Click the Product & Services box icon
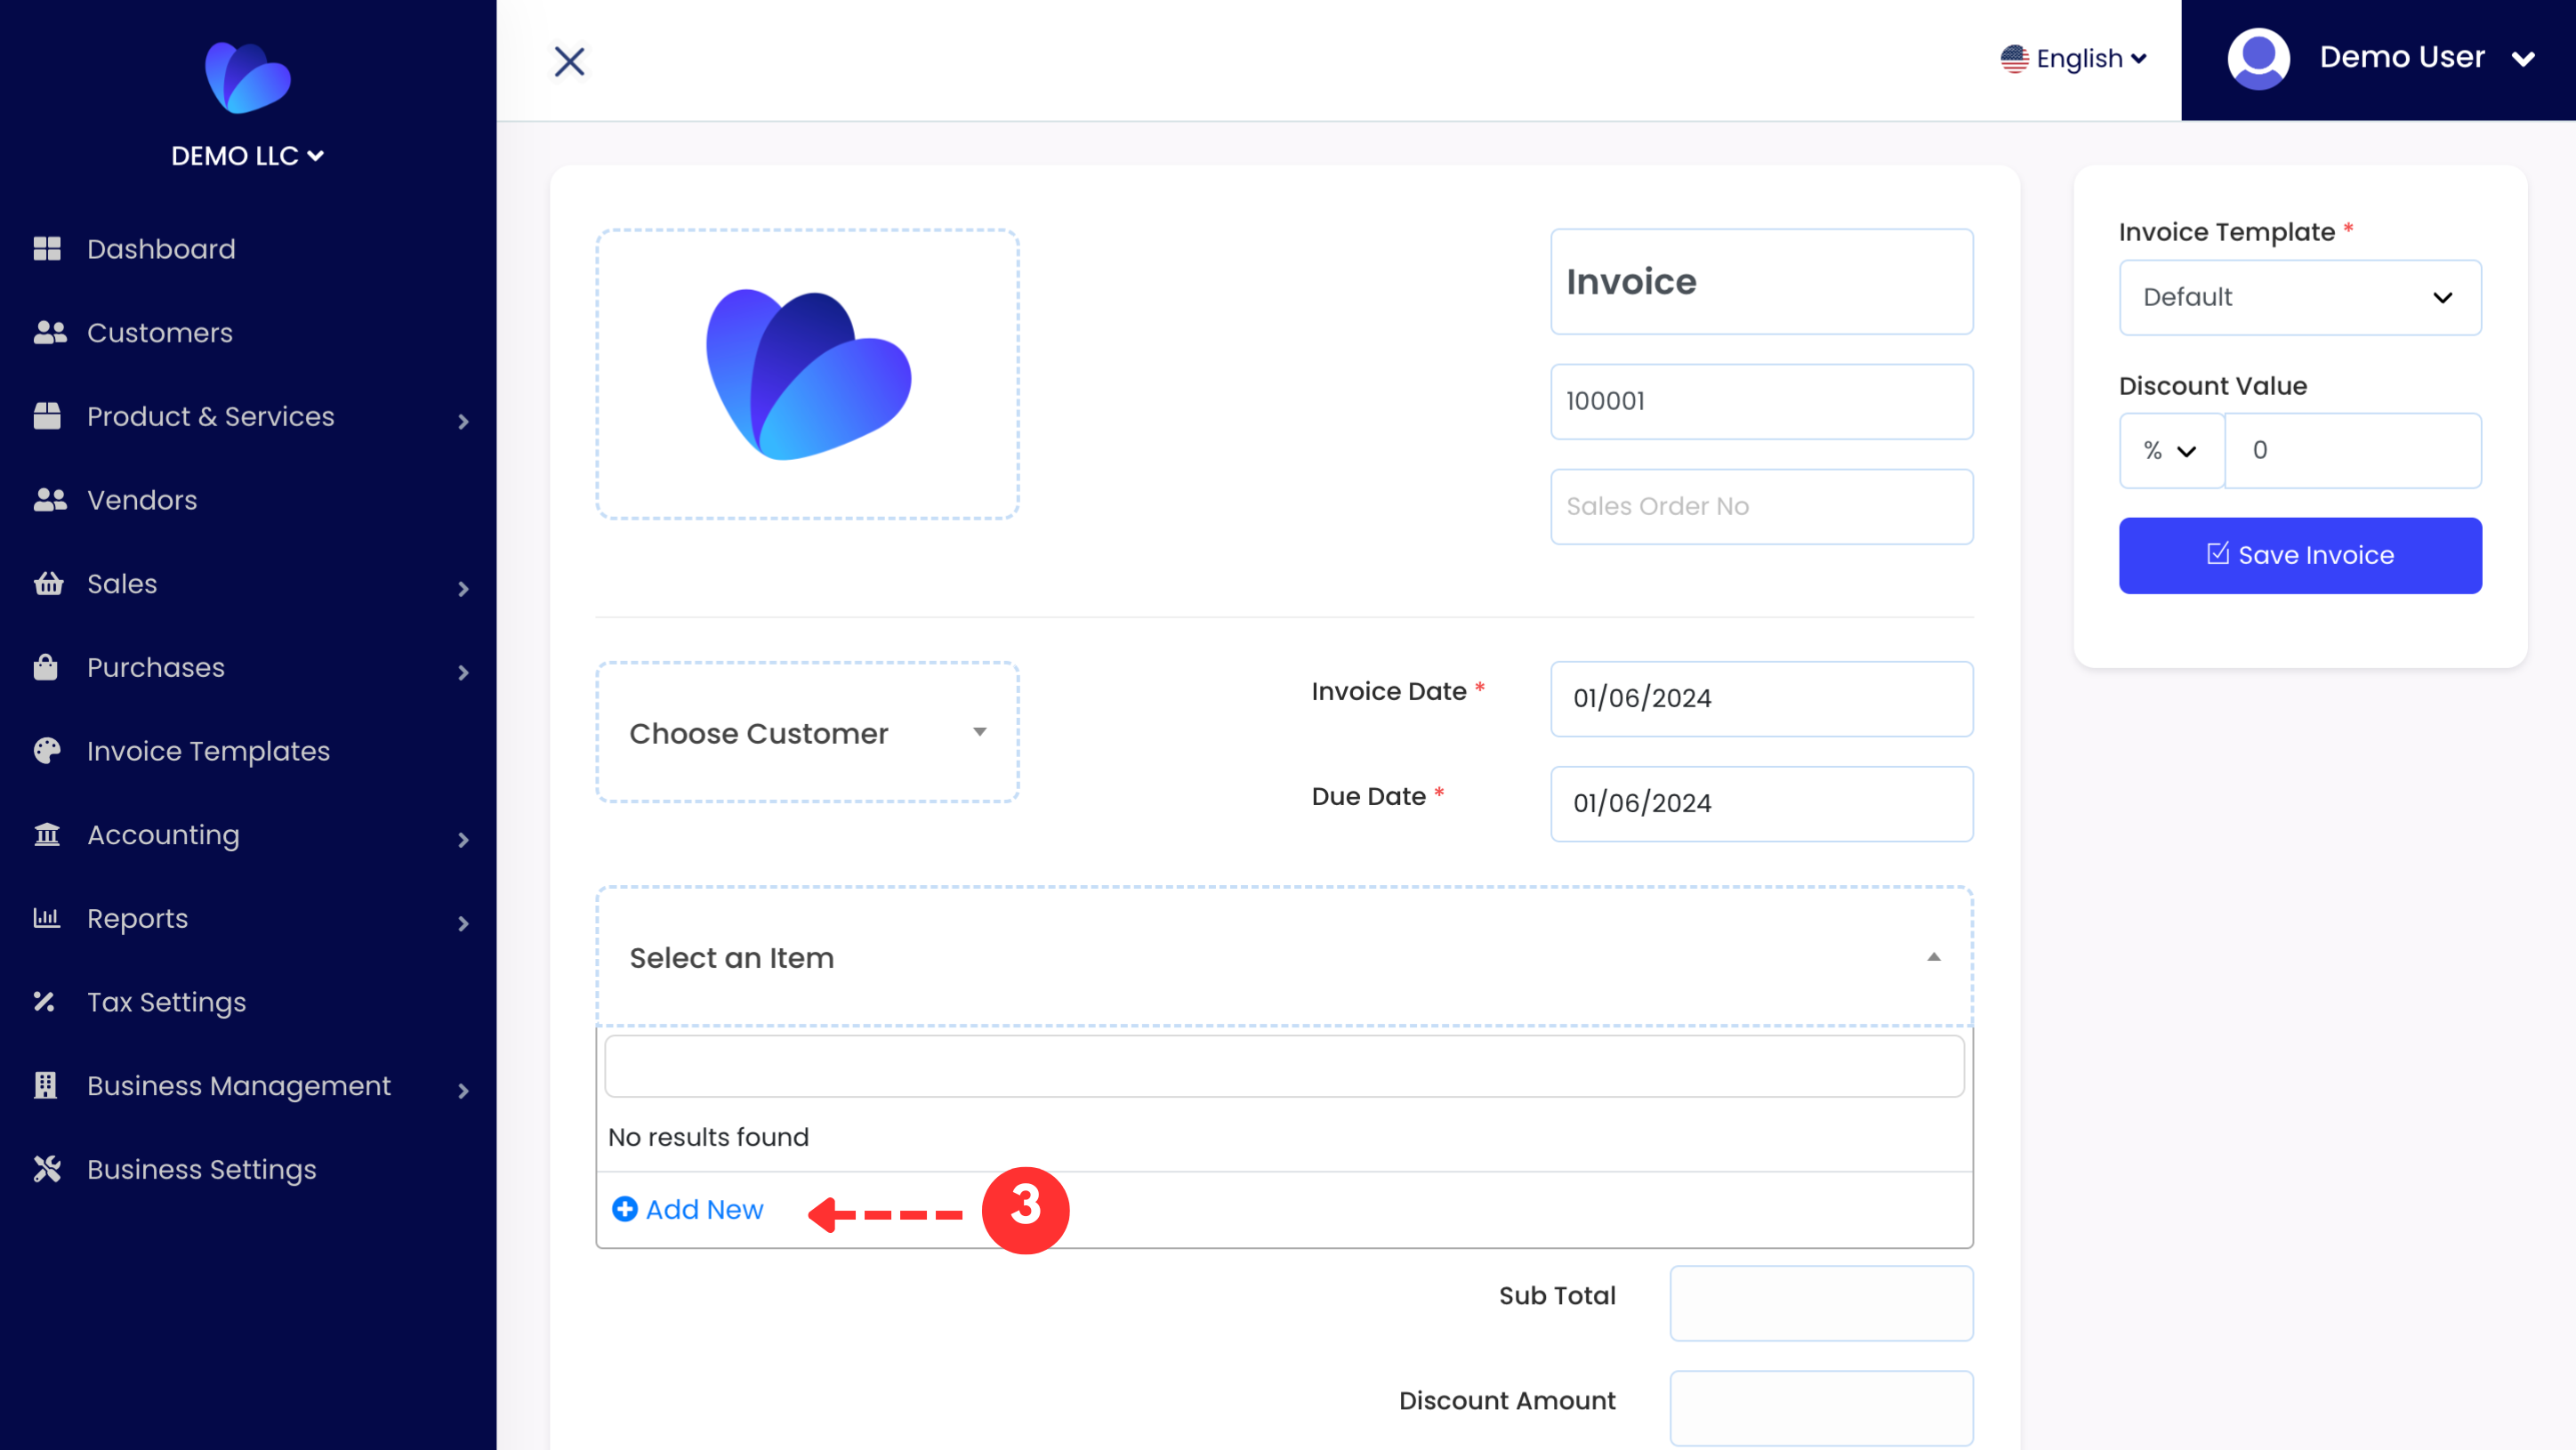Image resolution: width=2576 pixels, height=1450 pixels. (47, 416)
